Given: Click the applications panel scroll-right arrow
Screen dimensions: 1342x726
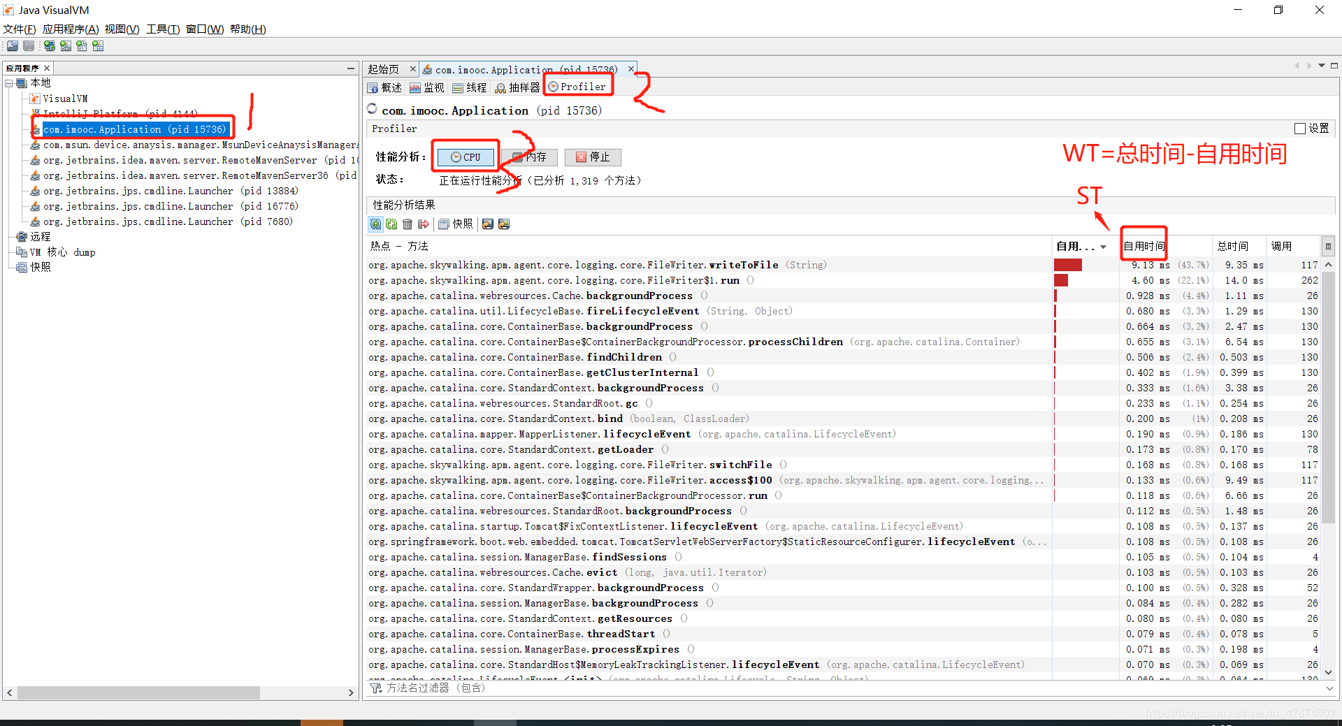Looking at the screenshot, I should point(351,692).
